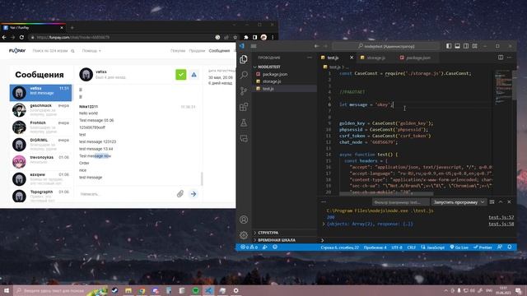This screenshot has width=527, height=296.
Task: Click the CRLF line ending indicator
Action: (412, 247)
